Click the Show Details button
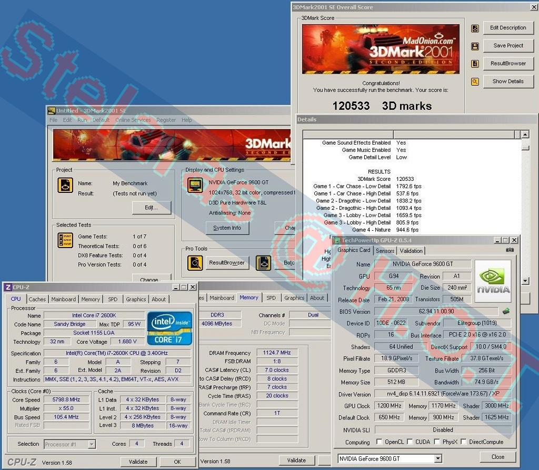This screenshot has height=470, width=539. pos(508,81)
